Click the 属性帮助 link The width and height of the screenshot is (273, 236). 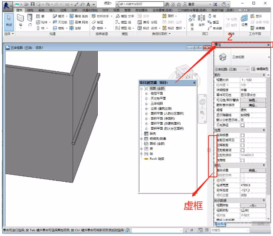click(220, 223)
